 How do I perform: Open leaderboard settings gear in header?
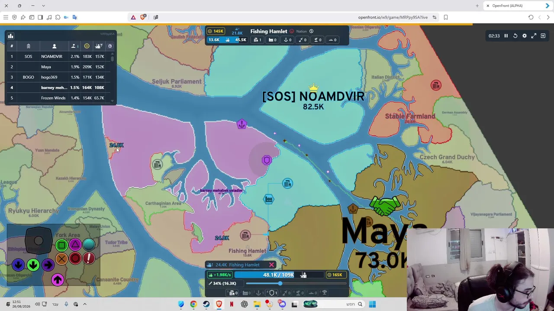[110, 46]
